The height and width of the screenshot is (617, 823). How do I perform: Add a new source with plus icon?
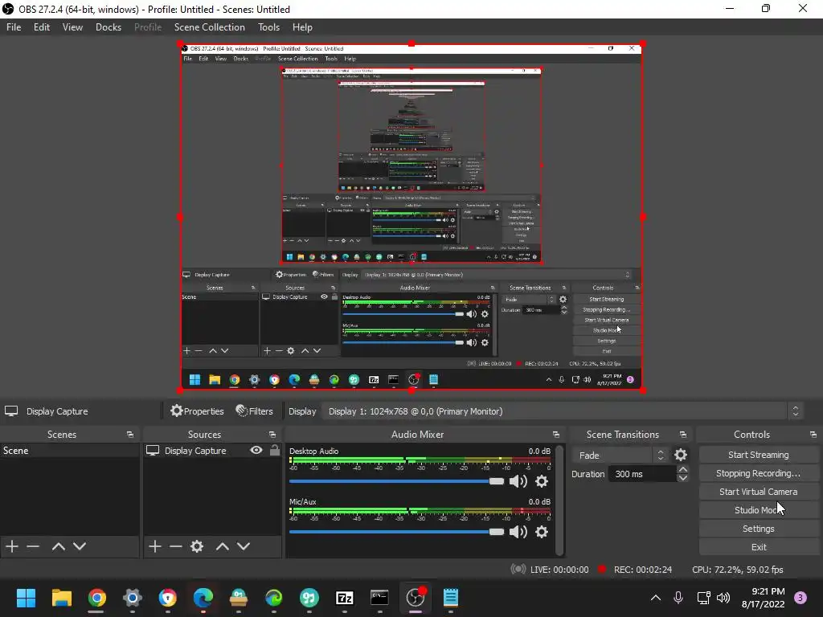155,546
